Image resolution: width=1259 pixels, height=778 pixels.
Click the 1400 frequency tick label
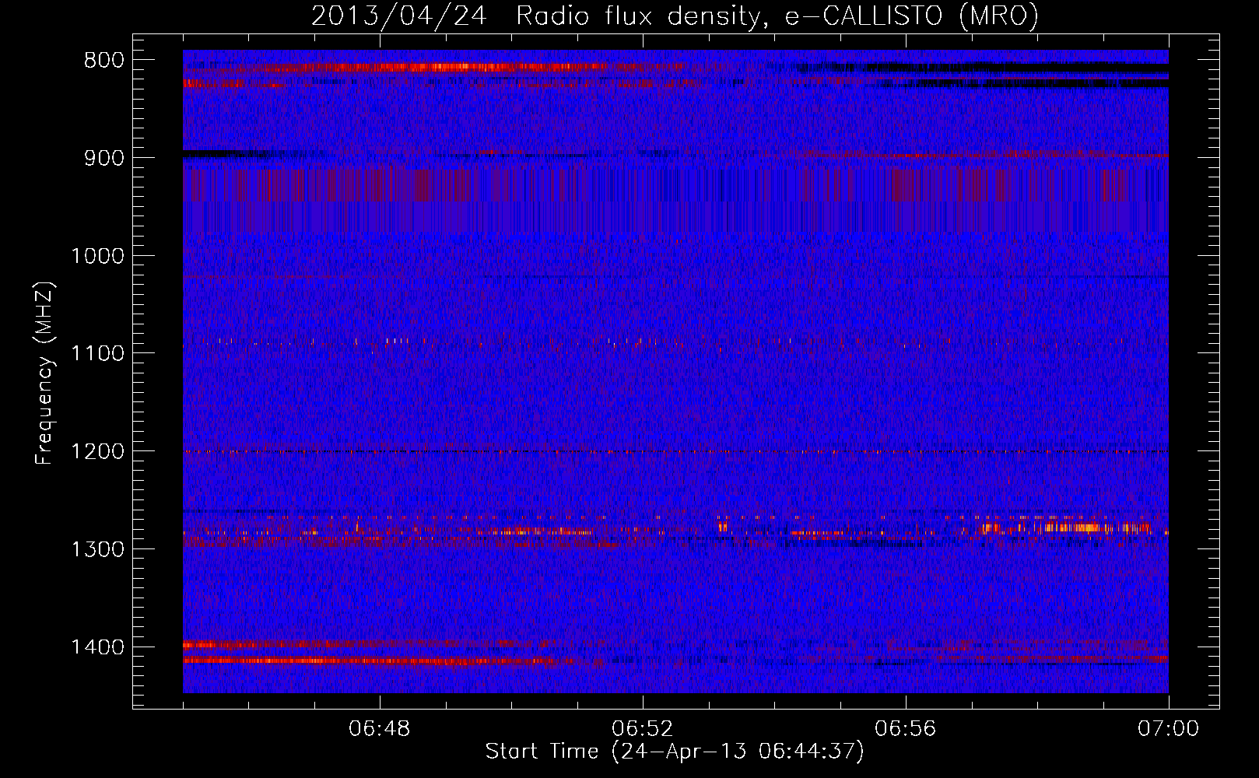(97, 647)
